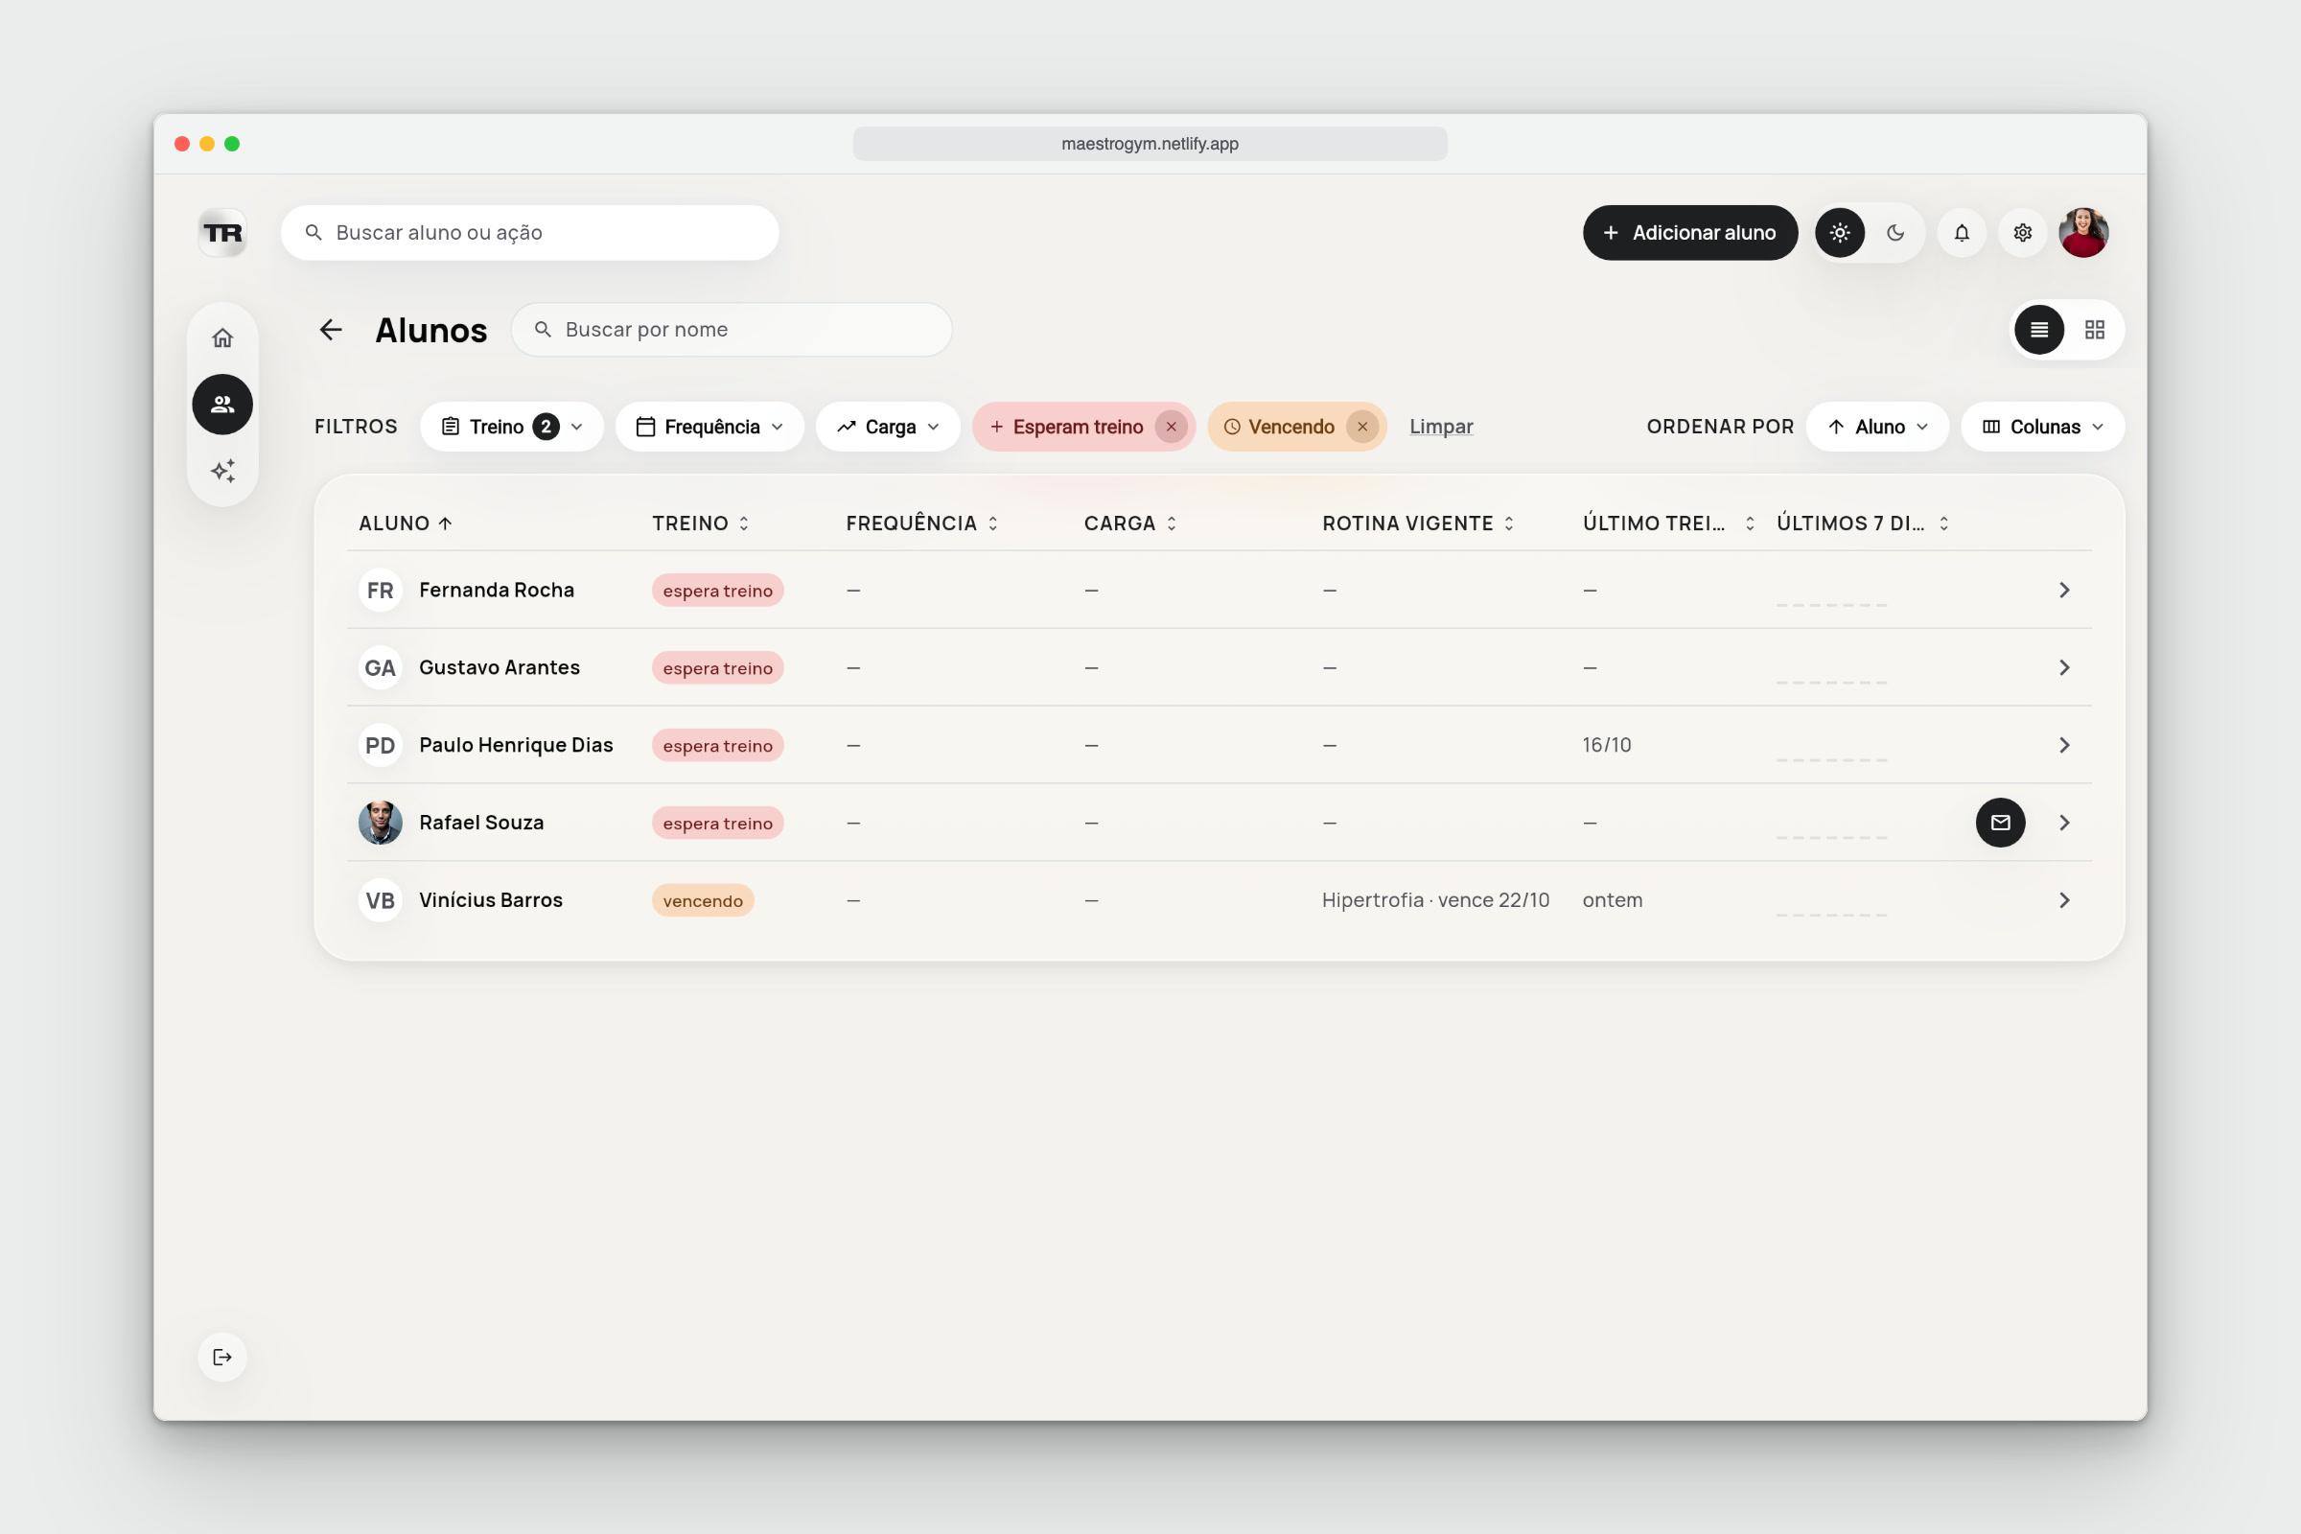Sort by CARGA column header
Image resolution: width=2301 pixels, height=1534 pixels.
[x=1130, y=523]
